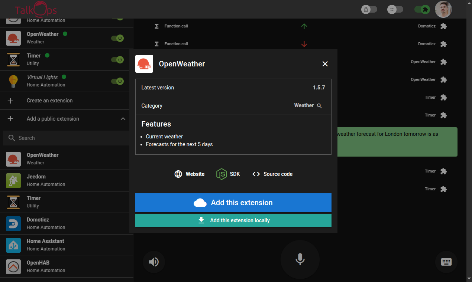Click the sigma icon on first Function call
The height and width of the screenshot is (282, 472).
tap(156, 26)
